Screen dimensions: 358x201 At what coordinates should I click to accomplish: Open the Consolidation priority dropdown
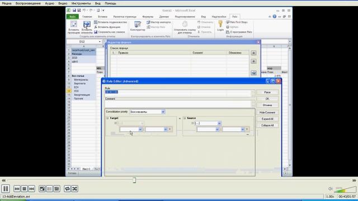[x=163, y=112]
